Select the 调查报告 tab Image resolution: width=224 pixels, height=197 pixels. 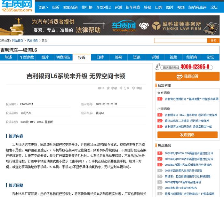63,57
